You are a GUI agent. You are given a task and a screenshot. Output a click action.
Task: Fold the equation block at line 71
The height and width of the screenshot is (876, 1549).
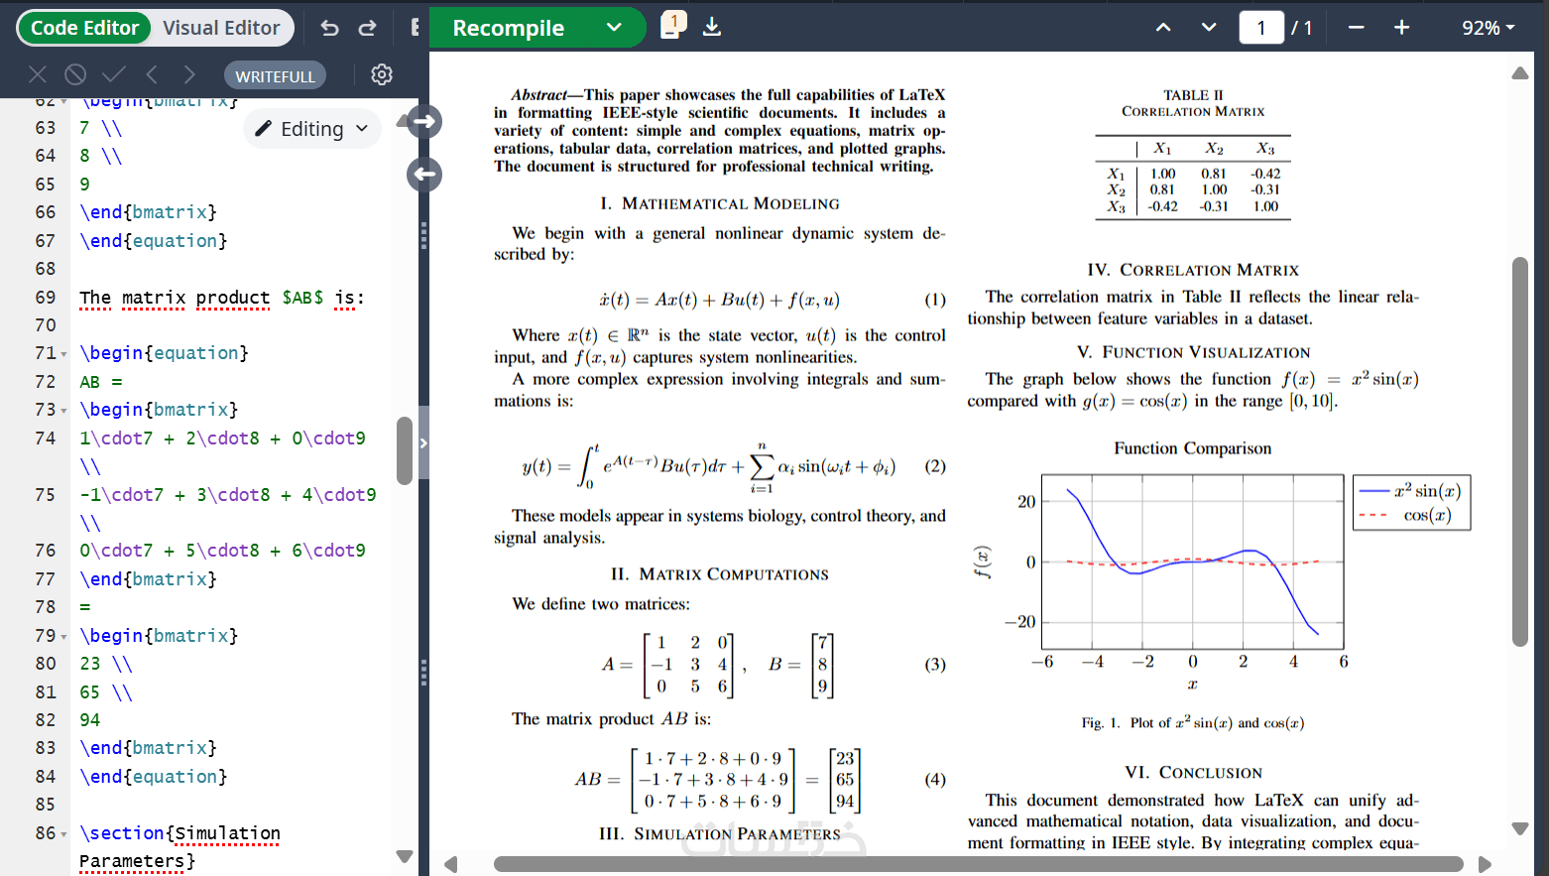[x=64, y=354]
